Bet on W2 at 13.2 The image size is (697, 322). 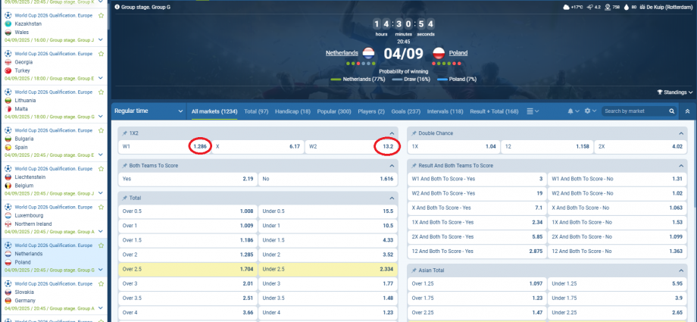point(352,146)
